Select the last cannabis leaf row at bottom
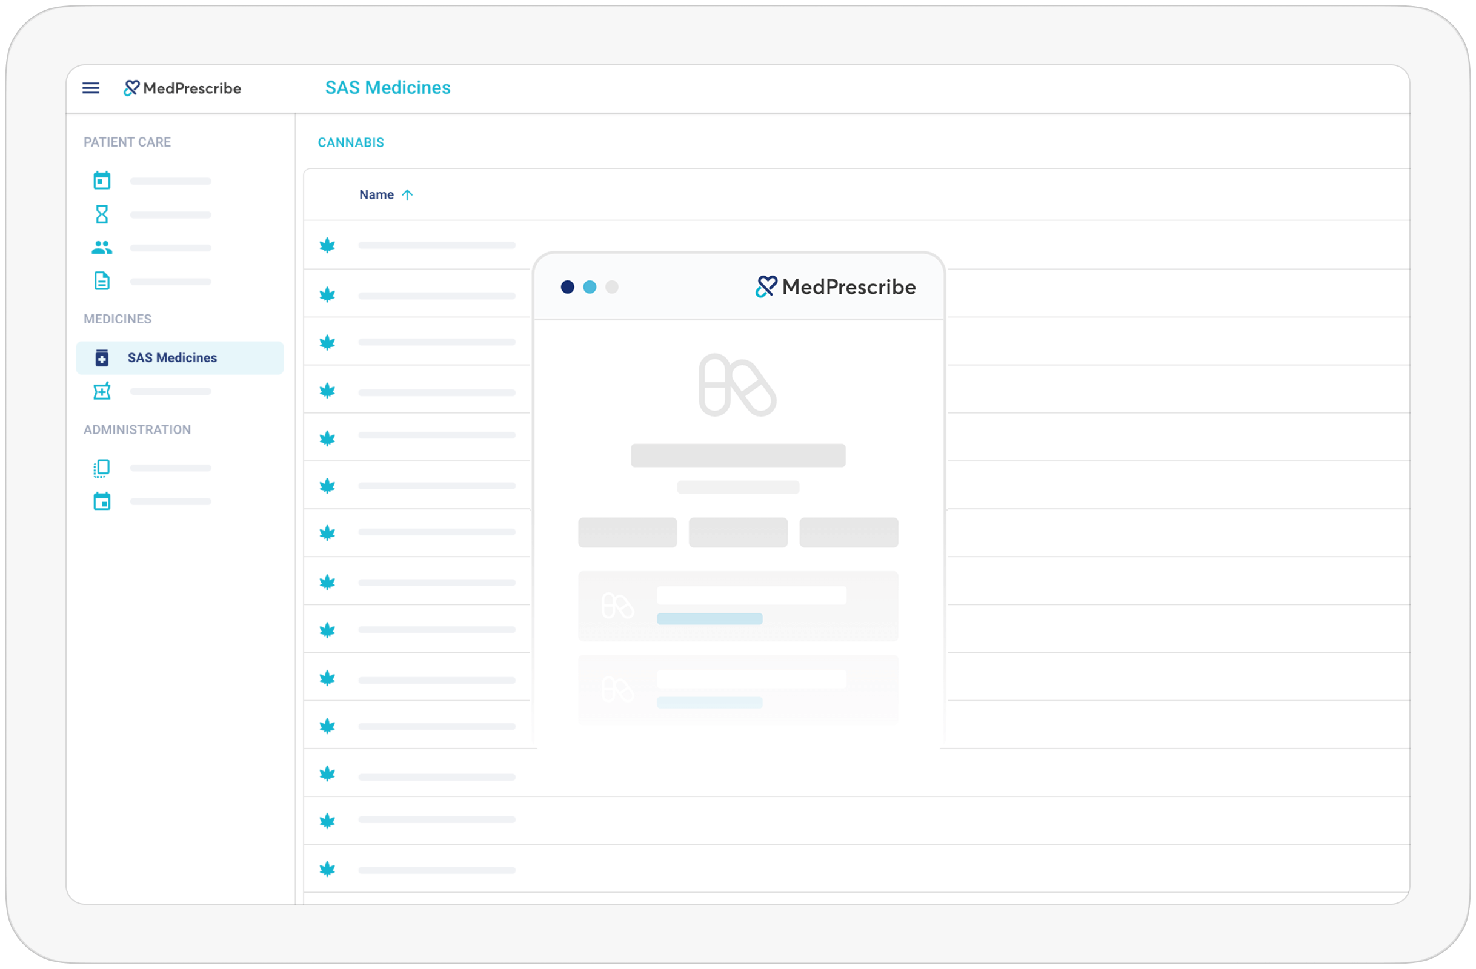 tap(327, 869)
